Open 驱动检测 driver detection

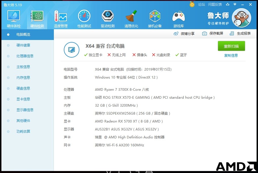[x=108, y=19]
